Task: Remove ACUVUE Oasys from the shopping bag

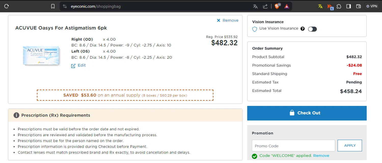Action: click(x=228, y=20)
